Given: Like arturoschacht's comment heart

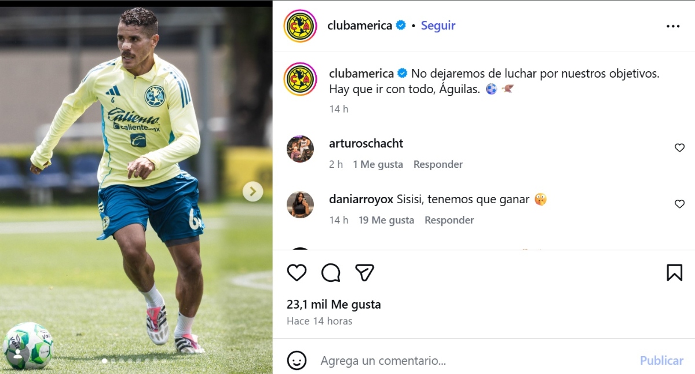Looking at the screenshot, I should tap(680, 148).
